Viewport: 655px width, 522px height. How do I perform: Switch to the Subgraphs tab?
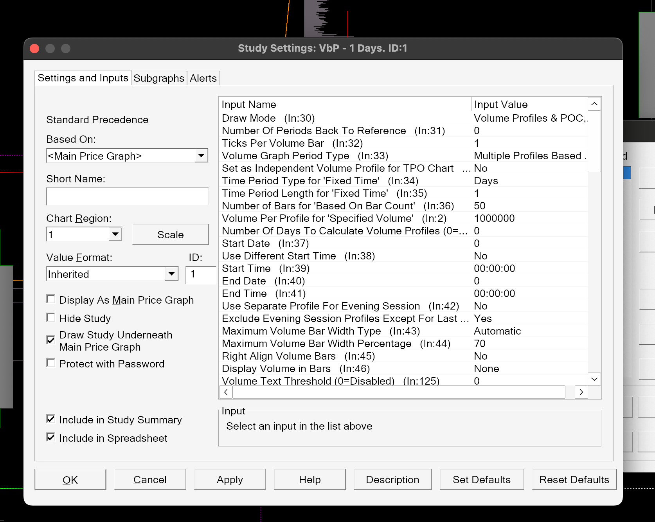click(x=159, y=78)
